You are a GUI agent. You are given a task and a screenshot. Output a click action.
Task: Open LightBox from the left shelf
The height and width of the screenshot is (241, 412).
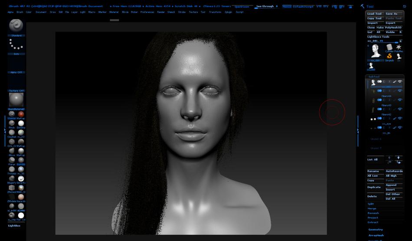[x=14, y=226]
